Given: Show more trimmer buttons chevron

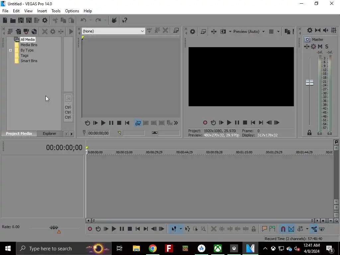Looking at the screenshot, I should click(176, 123).
